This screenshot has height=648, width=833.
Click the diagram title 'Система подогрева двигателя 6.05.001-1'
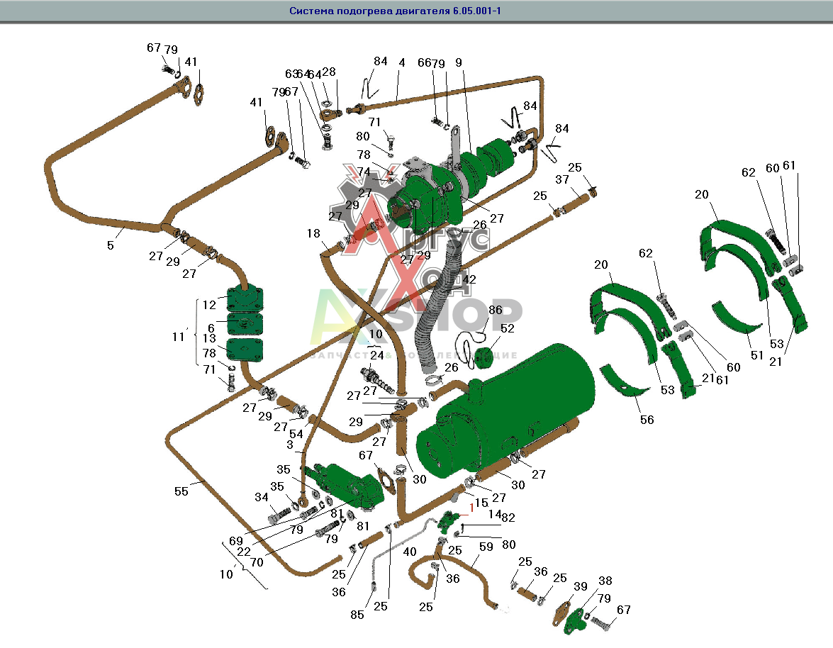tap(395, 11)
